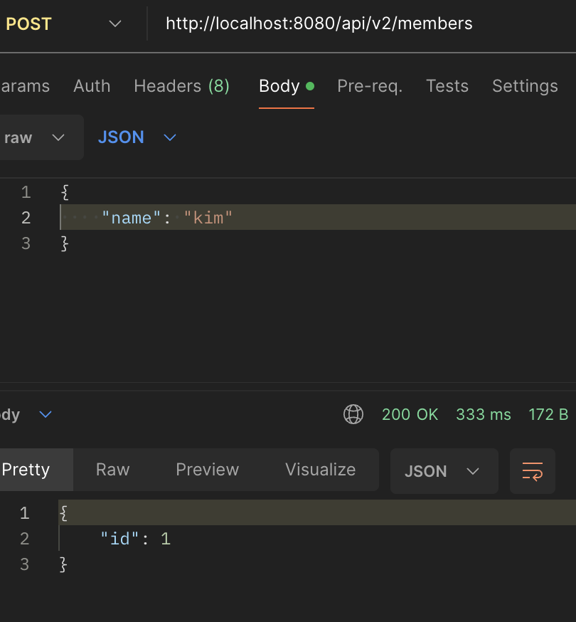Select the Preview response view
The height and width of the screenshot is (622, 576).
[208, 470]
